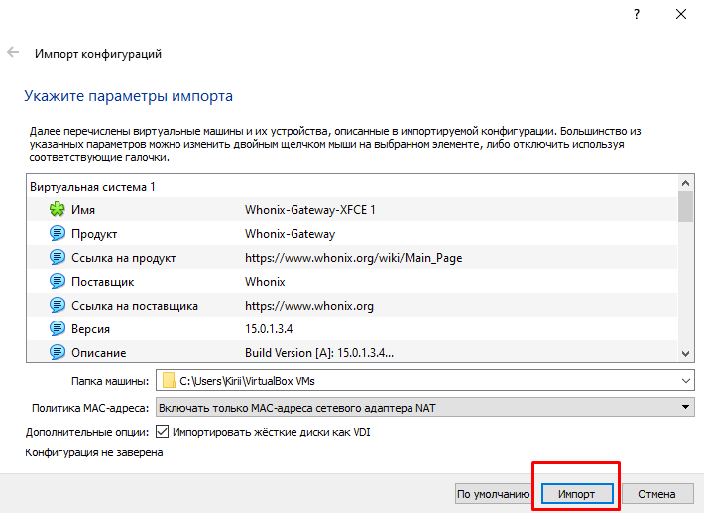Click the yellow folder icon in Папка машины
The image size is (704, 513).
click(x=169, y=381)
